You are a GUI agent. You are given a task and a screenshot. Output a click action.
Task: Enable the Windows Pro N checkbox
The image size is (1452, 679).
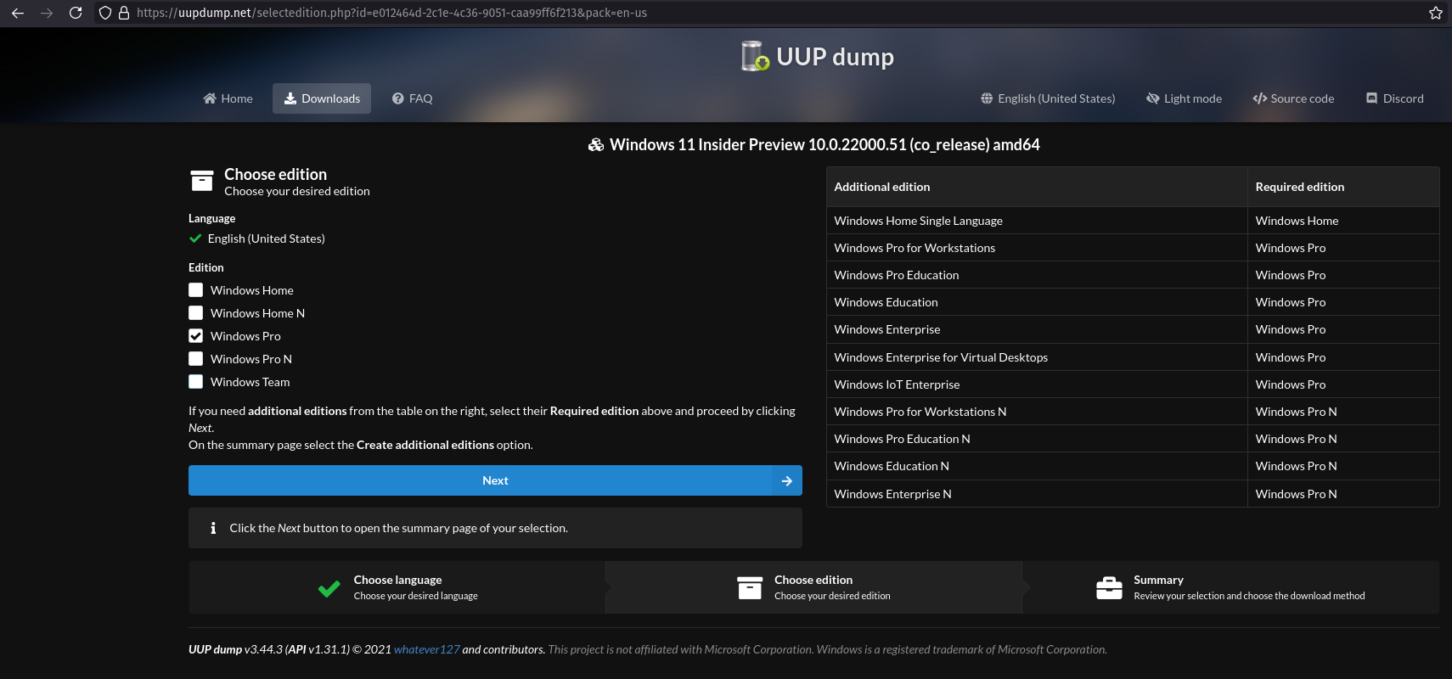tap(196, 359)
